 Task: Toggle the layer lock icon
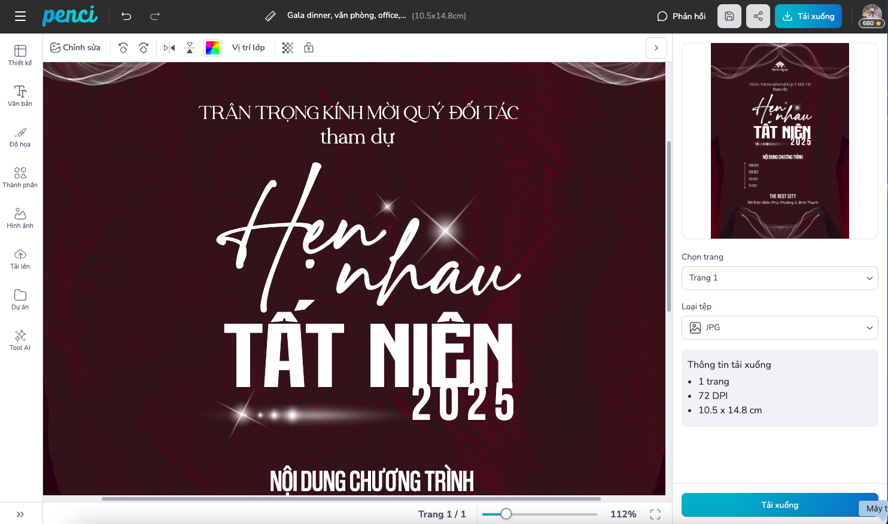309,48
